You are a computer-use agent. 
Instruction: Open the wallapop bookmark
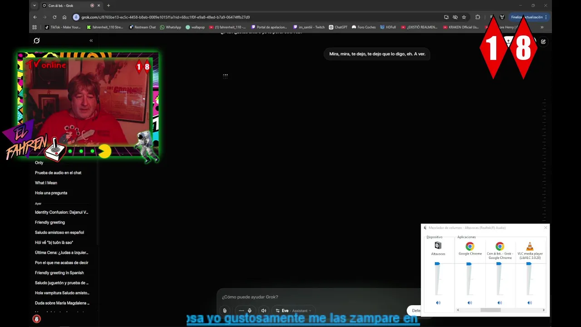195,27
